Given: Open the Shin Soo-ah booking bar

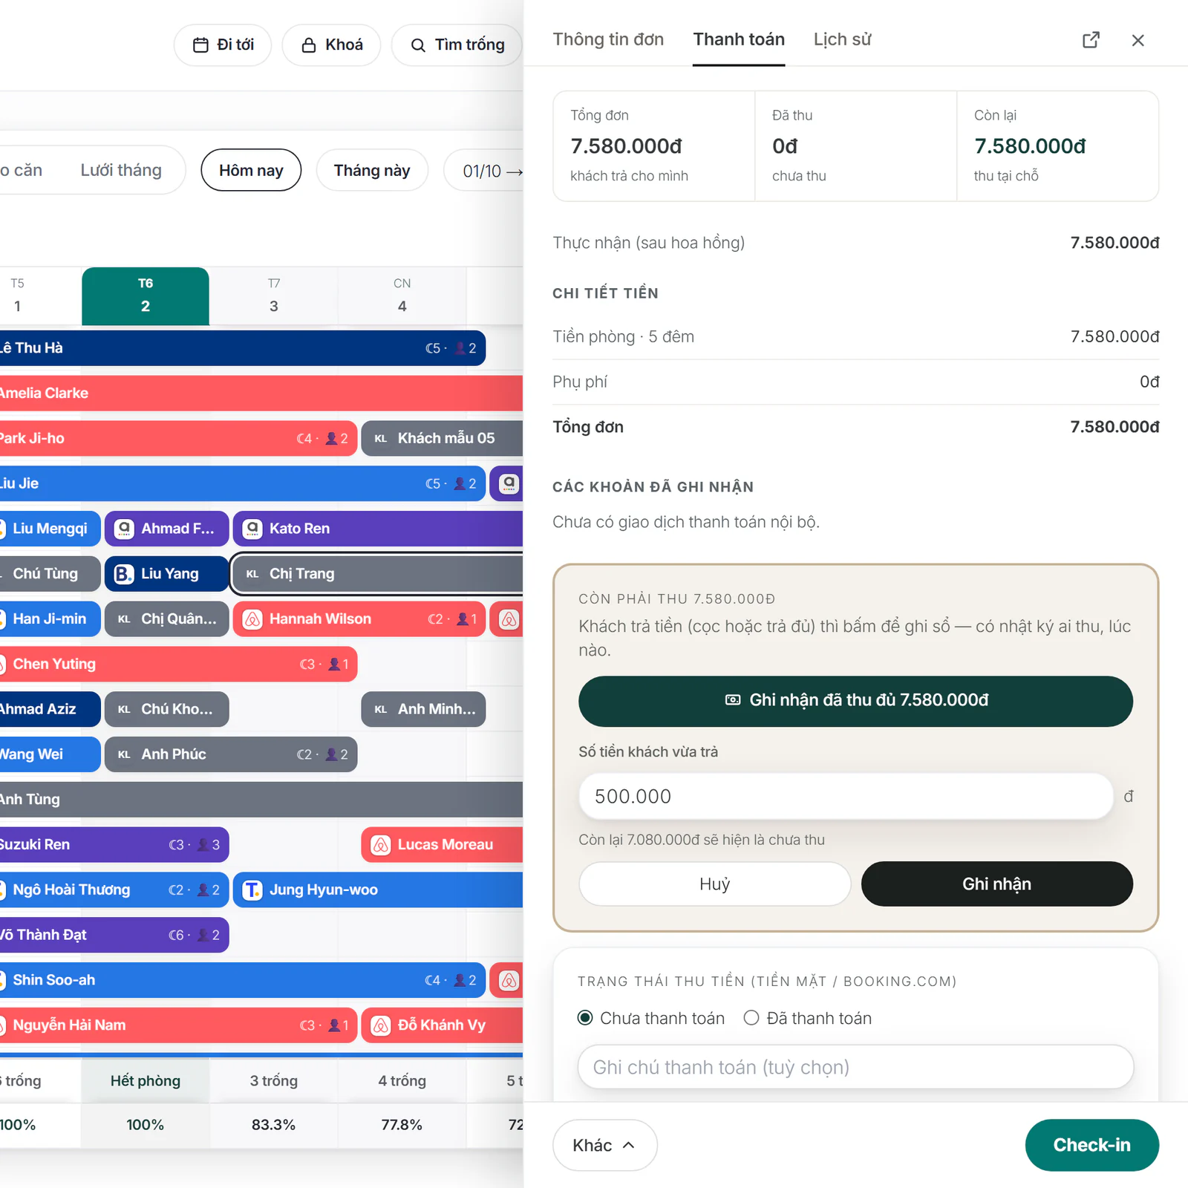Looking at the screenshot, I should [242, 980].
